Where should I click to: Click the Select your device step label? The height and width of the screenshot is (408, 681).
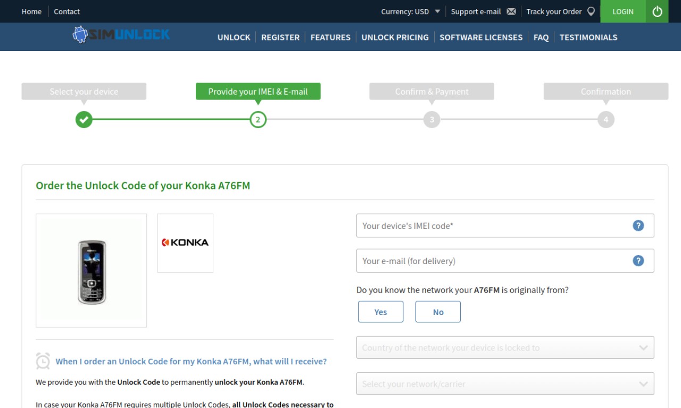(x=84, y=91)
